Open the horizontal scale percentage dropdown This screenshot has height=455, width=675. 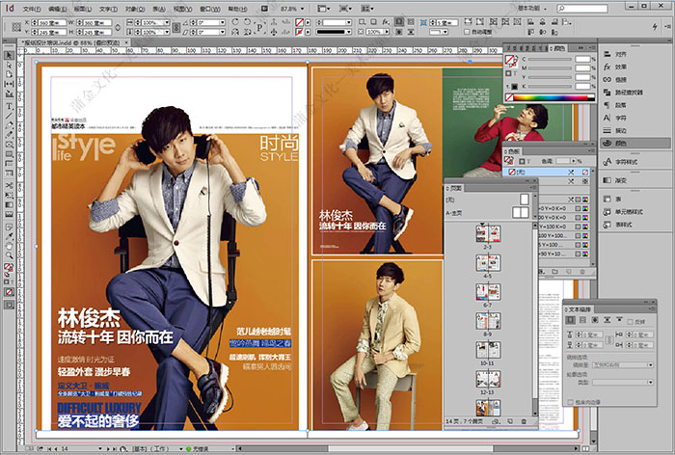click(x=167, y=22)
